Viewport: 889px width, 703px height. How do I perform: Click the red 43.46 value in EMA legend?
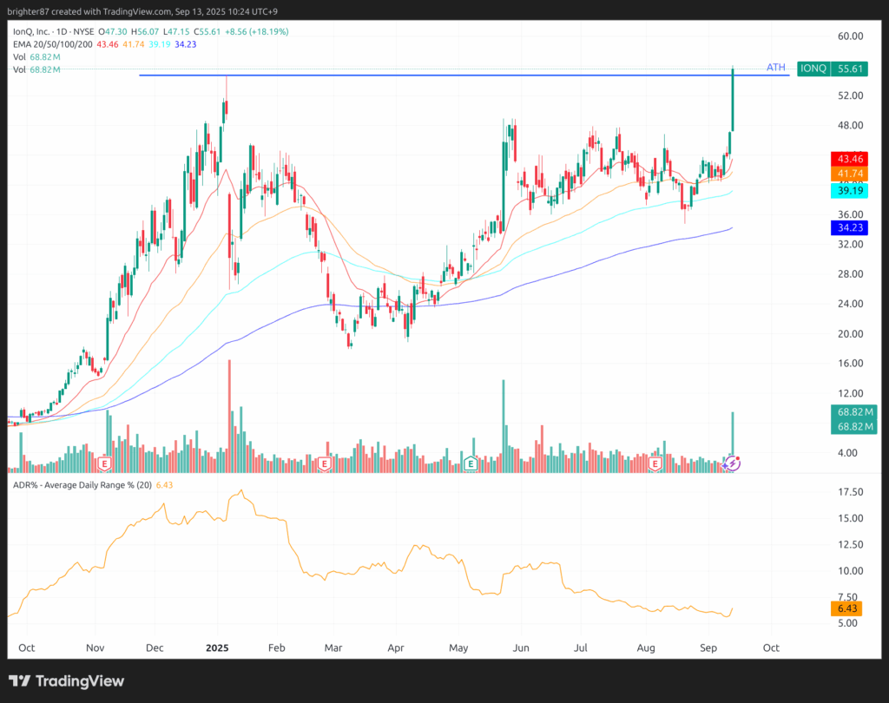(x=108, y=44)
